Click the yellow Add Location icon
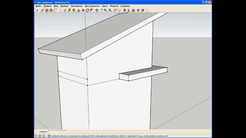 point(115,10)
